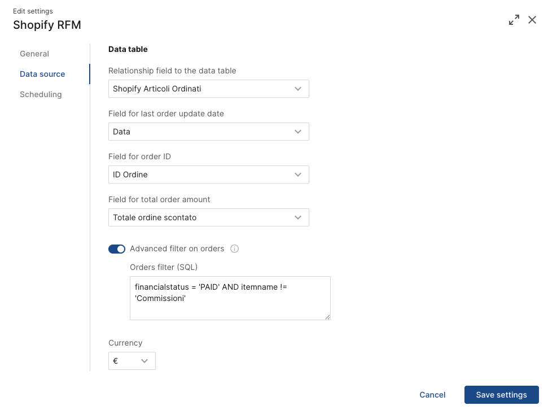
Task: Disable the Advanced filter on orders toggle
Action: pos(117,248)
